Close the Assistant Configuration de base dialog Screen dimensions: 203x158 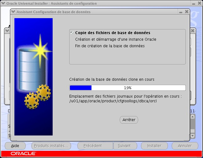tap(187, 12)
